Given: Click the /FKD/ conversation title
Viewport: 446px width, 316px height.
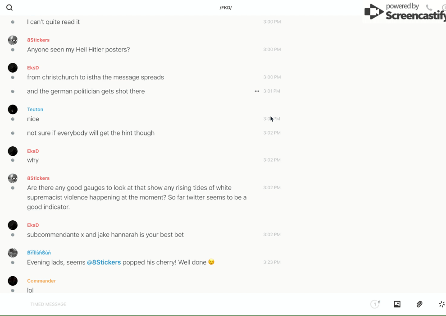Looking at the screenshot, I should pyautogui.click(x=225, y=8).
